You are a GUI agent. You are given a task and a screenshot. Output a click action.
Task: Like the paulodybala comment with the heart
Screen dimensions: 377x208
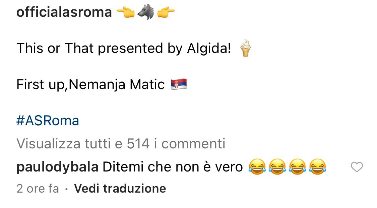coord(357,167)
